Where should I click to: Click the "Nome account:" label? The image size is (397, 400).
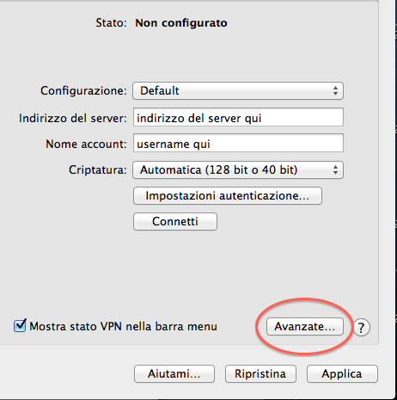coord(86,144)
